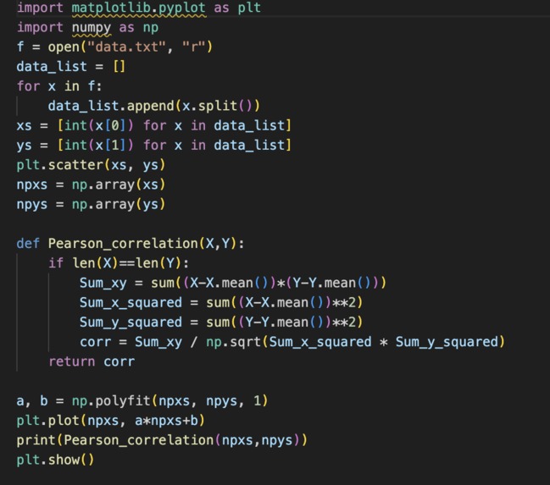Click the 'Sum_y_squared =' assignment line
Image resolution: width=550 pixels, height=485 pixels.
click(x=221, y=322)
